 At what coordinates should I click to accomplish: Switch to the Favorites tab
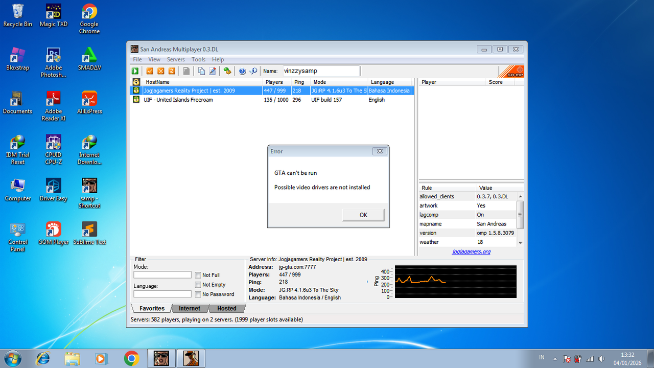[x=152, y=308]
